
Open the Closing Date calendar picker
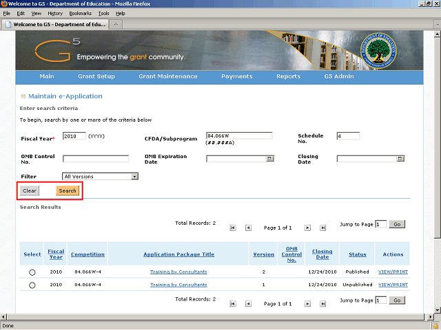click(x=400, y=159)
